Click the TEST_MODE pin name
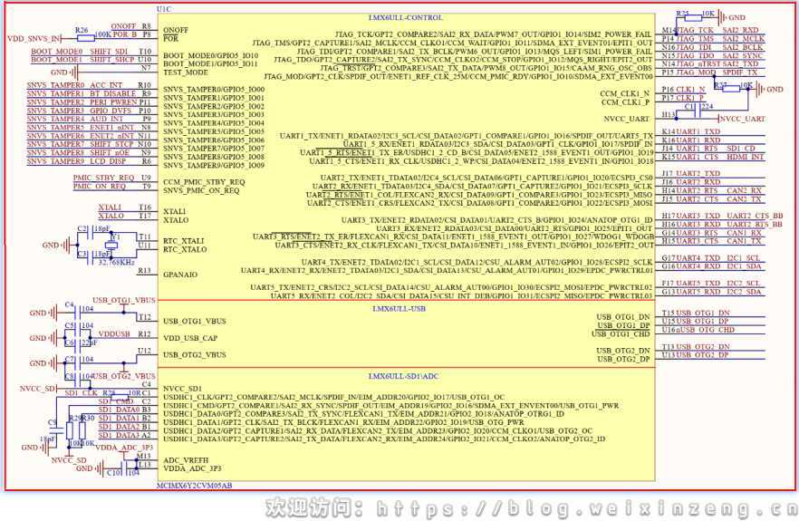Image resolution: width=799 pixels, height=521 pixels. pos(186,72)
